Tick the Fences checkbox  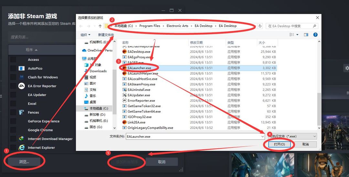[13, 112]
